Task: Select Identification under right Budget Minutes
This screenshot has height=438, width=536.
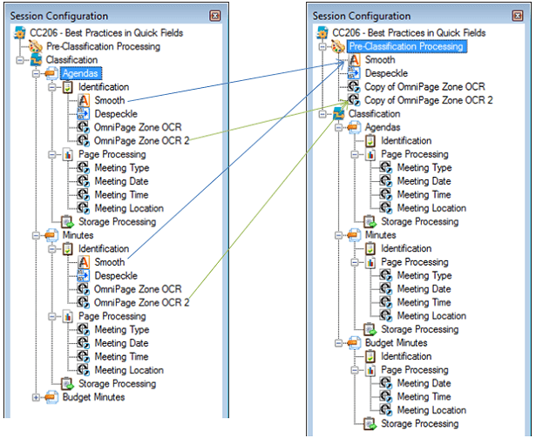Action: click(x=406, y=356)
